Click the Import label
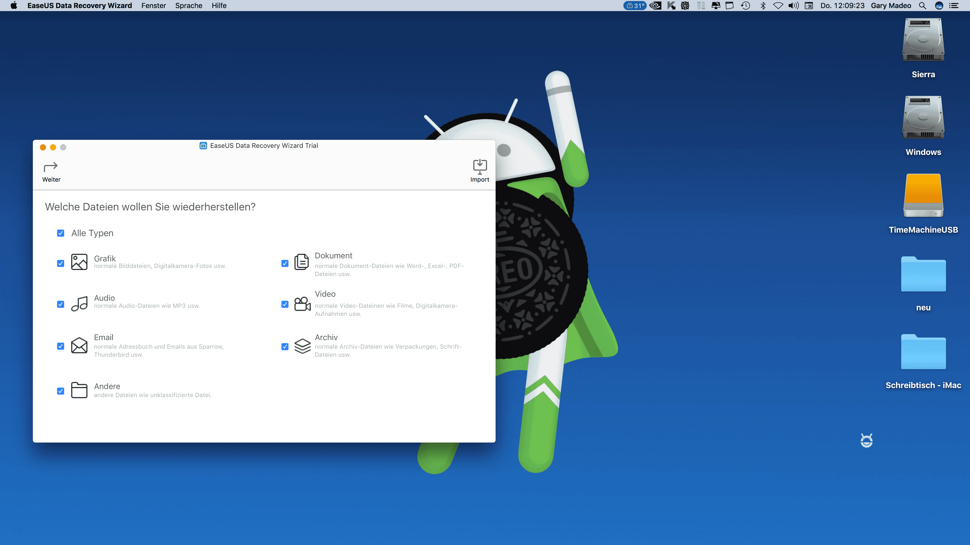This screenshot has width=970, height=545. [480, 179]
